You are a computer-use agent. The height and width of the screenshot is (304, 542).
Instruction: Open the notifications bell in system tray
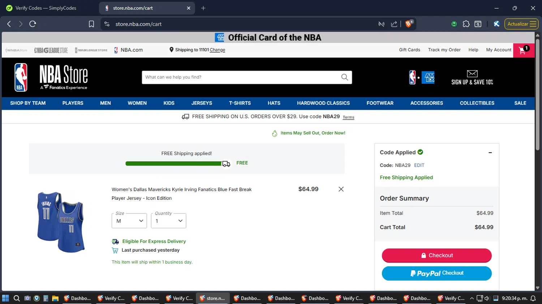coord(533,298)
